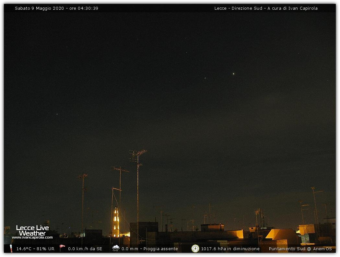Click the thermometer temperature icon
340x257 pixels.
(x=11, y=249)
